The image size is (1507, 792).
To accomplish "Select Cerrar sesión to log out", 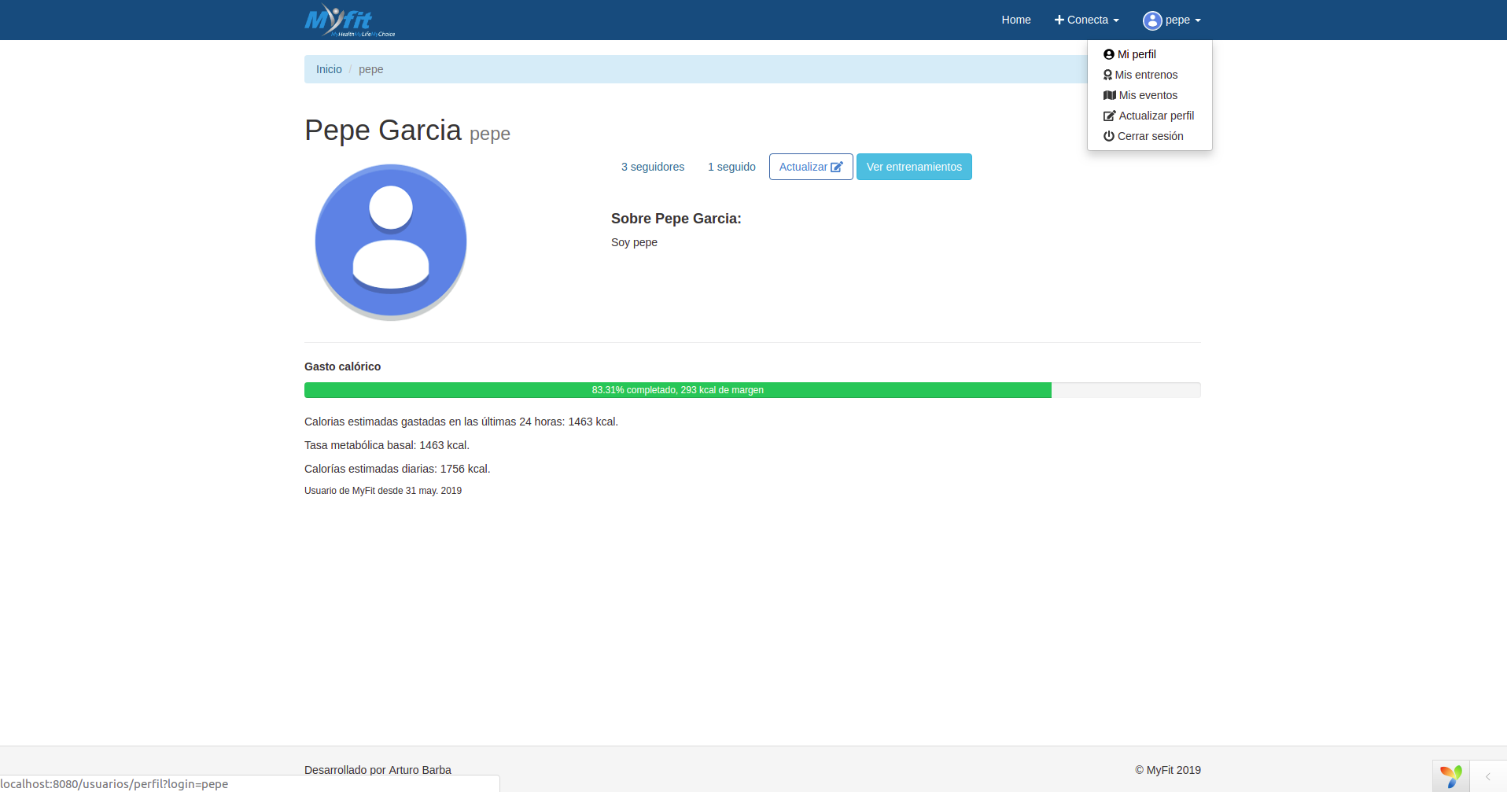I will pos(1149,136).
